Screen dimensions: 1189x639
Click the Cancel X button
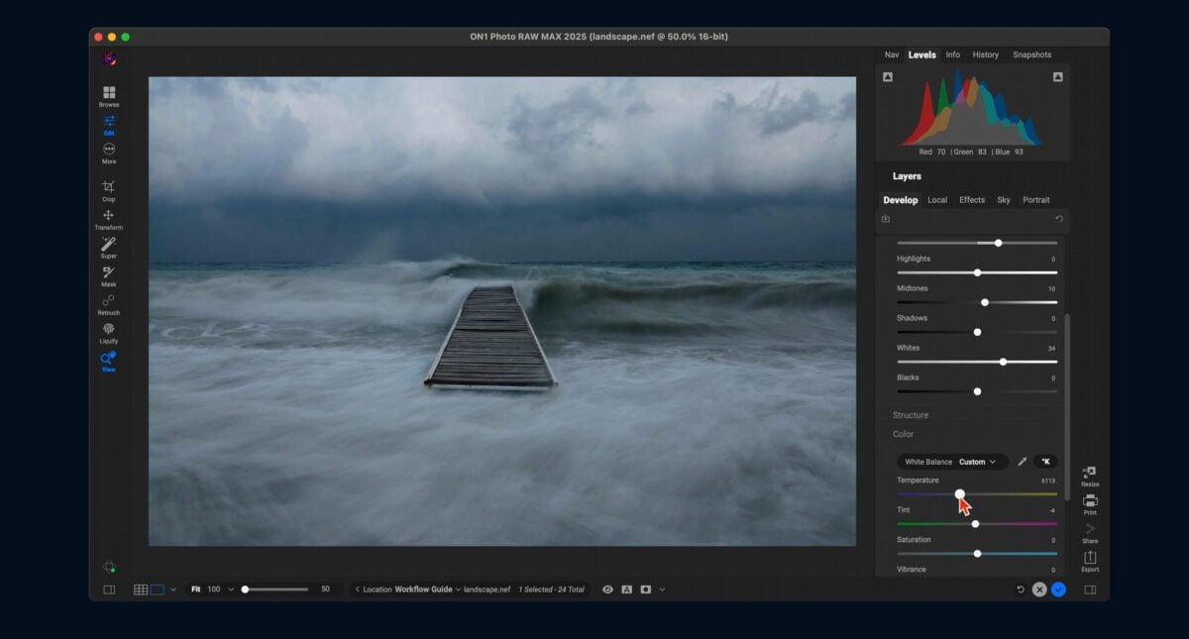1039,589
